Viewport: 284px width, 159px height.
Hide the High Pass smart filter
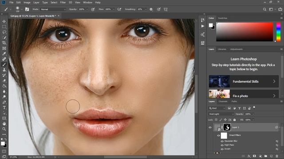click(222, 145)
